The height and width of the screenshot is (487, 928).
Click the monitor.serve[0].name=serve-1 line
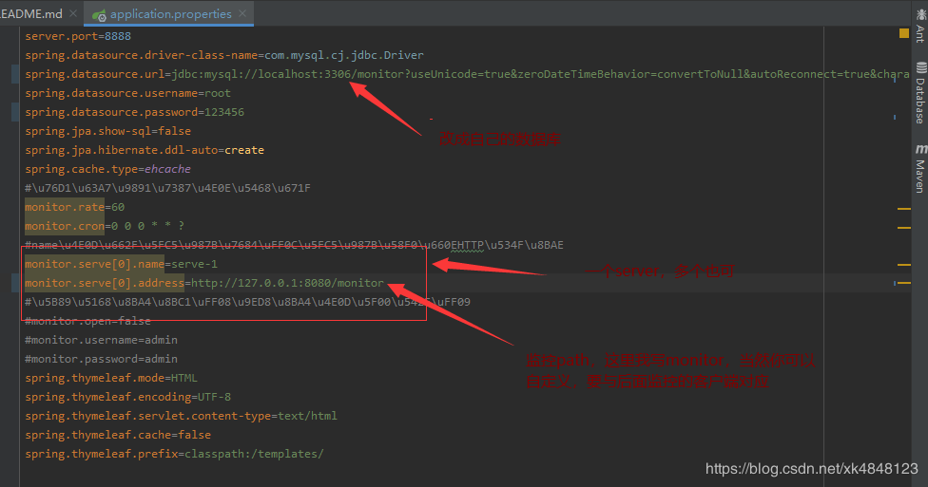coord(121,264)
